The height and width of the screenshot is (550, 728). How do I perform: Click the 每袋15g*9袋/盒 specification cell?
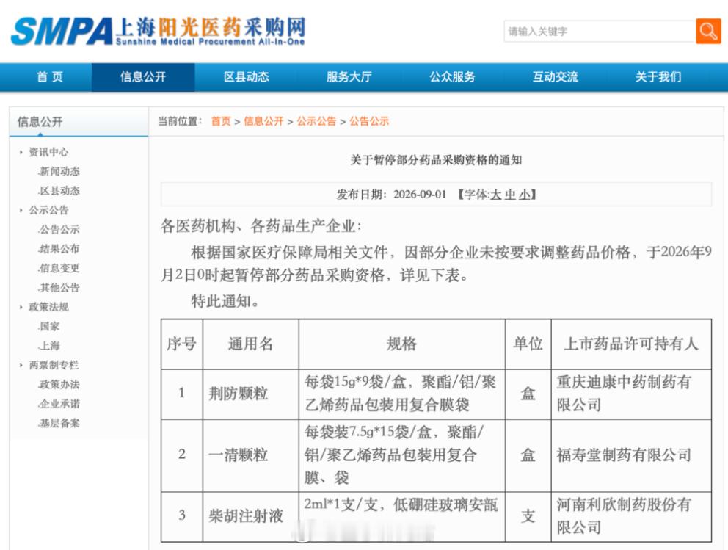coord(402,394)
